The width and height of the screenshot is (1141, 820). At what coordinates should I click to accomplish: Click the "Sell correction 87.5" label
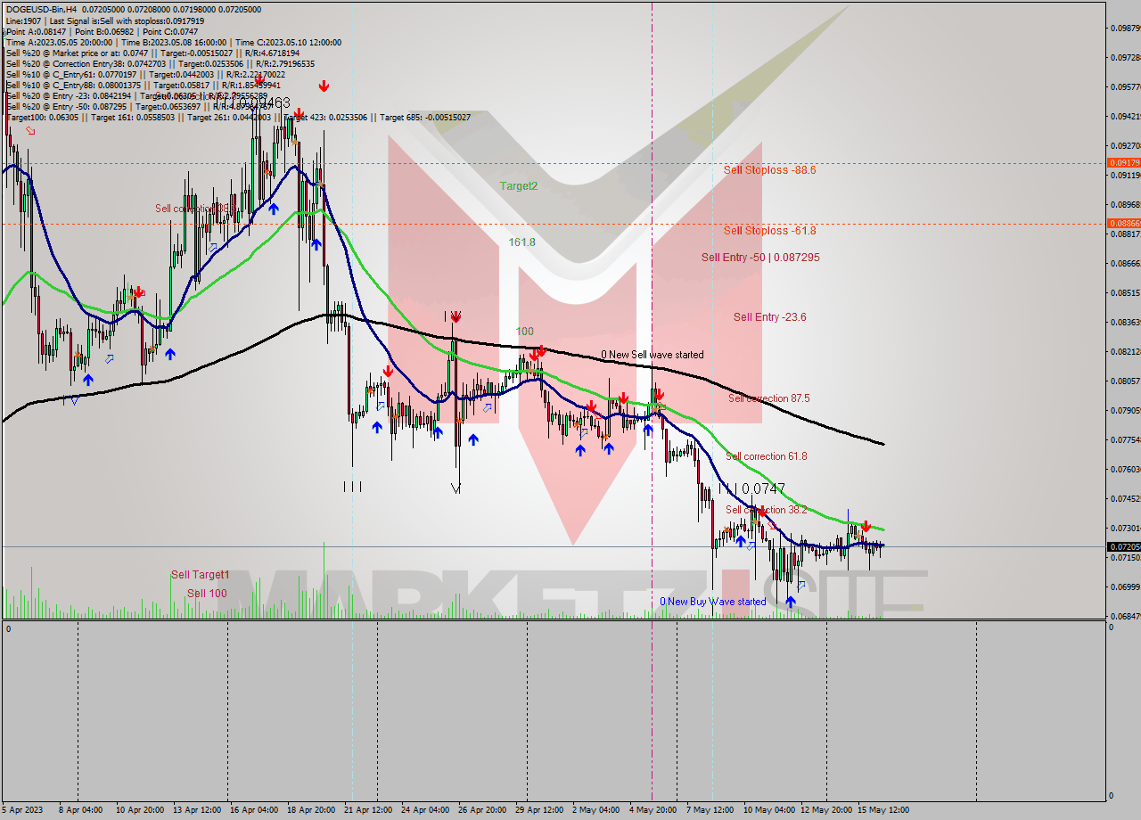coord(768,398)
